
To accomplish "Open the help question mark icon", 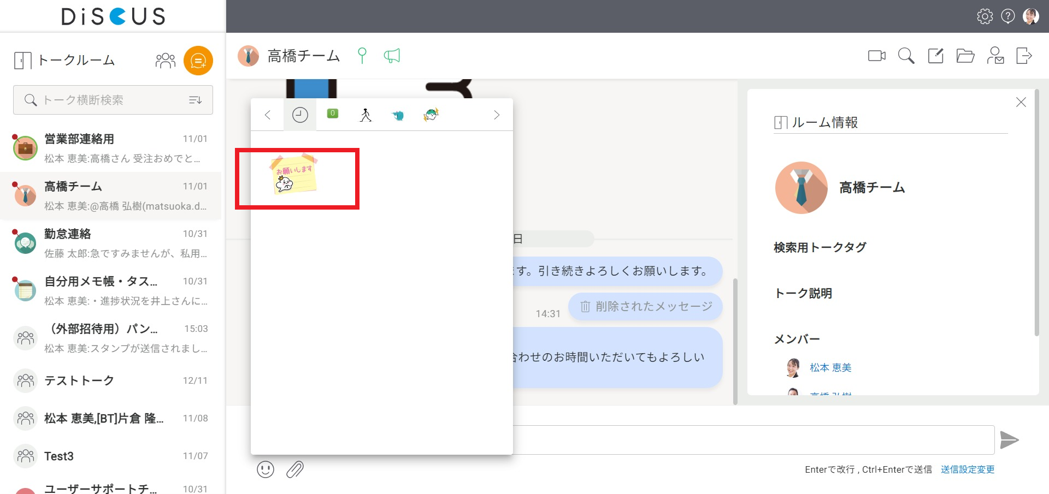I will click(1008, 16).
